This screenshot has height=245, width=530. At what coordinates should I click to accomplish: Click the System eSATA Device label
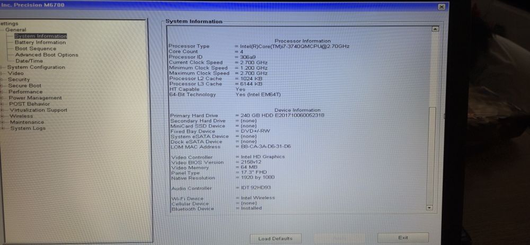(x=199, y=136)
